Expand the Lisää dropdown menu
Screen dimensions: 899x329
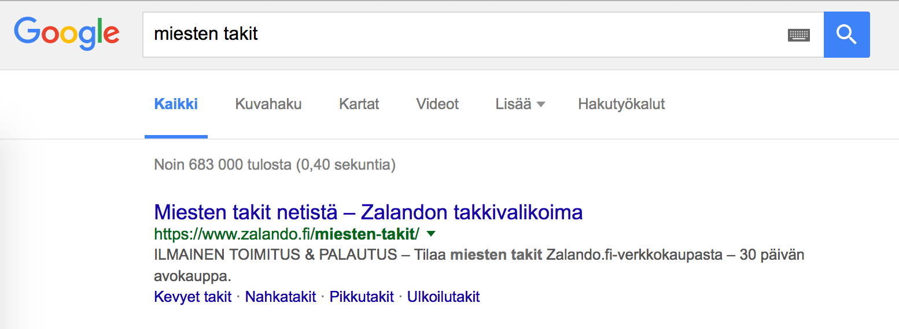click(x=520, y=104)
